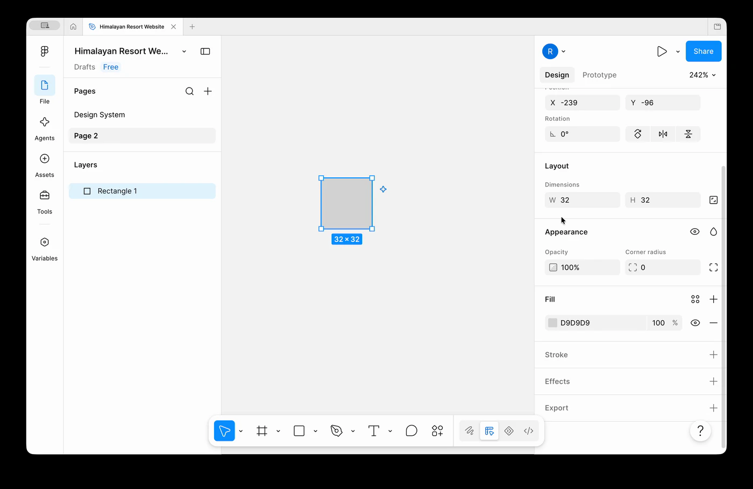Switch to Dev Mode code toggle
Screen dimensions: 753x489
pyautogui.click(x=529, y=430)
